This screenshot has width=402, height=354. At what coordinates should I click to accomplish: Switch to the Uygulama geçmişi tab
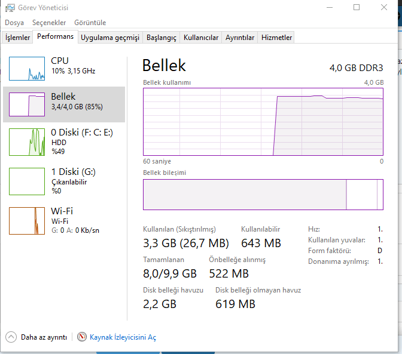pyautogui.click(x=110, y=38)
